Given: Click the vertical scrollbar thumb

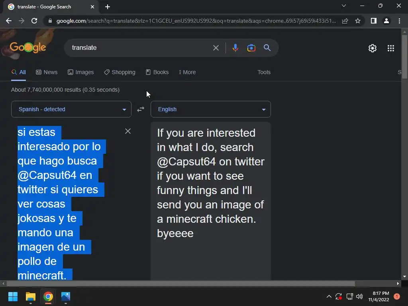Looking at the screenshot, I should (x=404, y=56).
